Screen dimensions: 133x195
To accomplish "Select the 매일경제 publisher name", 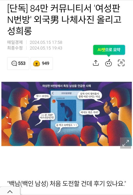I will (x=15, y=42).
